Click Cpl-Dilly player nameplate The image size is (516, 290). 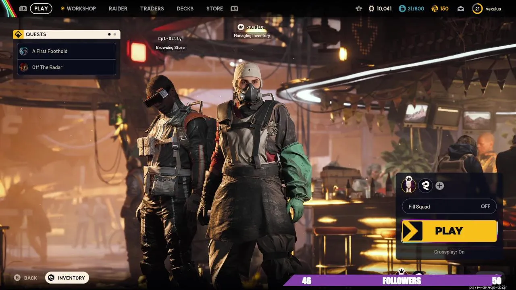(170, 39)
